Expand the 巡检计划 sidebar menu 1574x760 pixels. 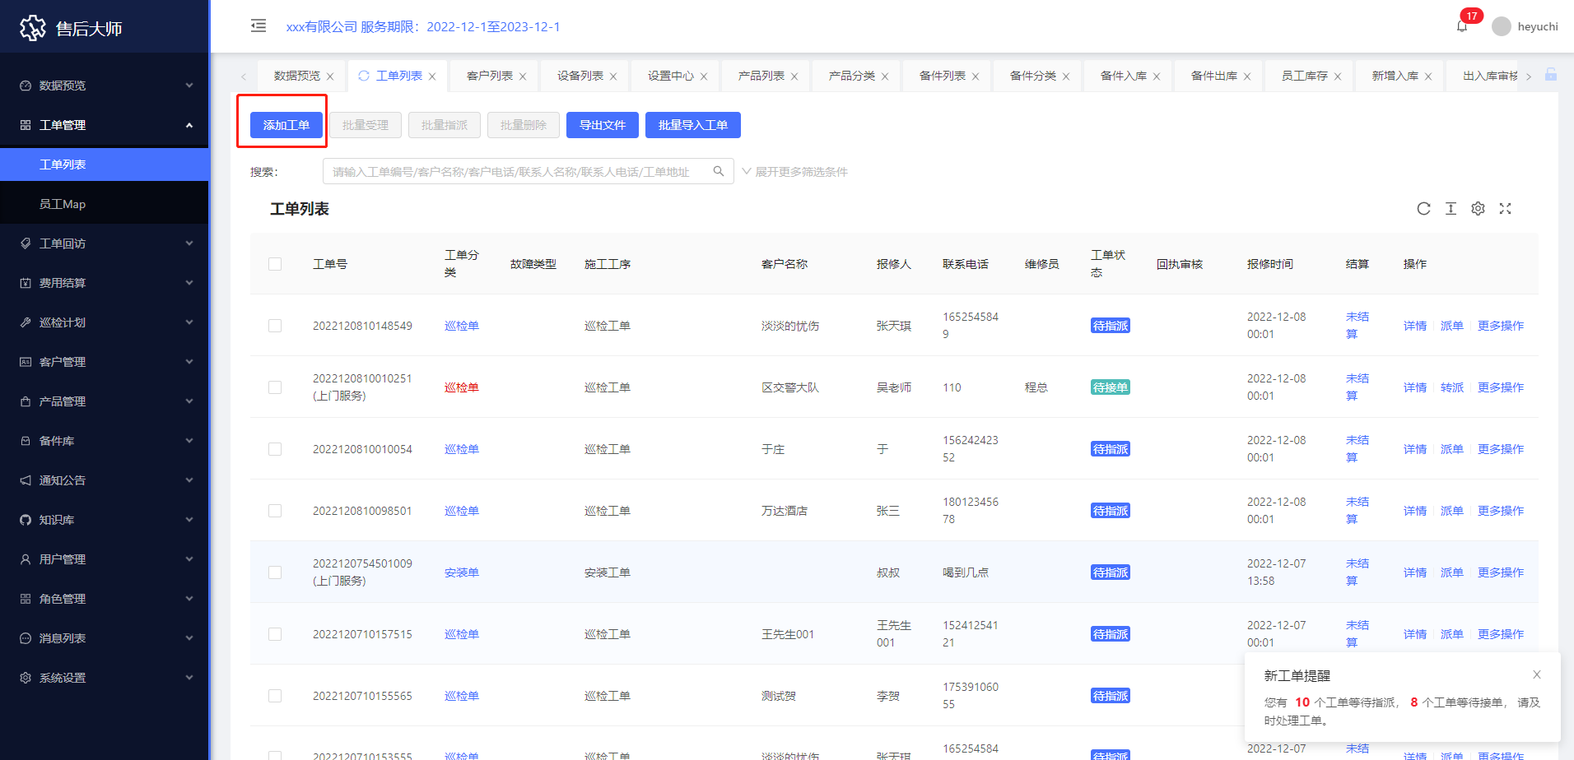[x=105, y=322]
